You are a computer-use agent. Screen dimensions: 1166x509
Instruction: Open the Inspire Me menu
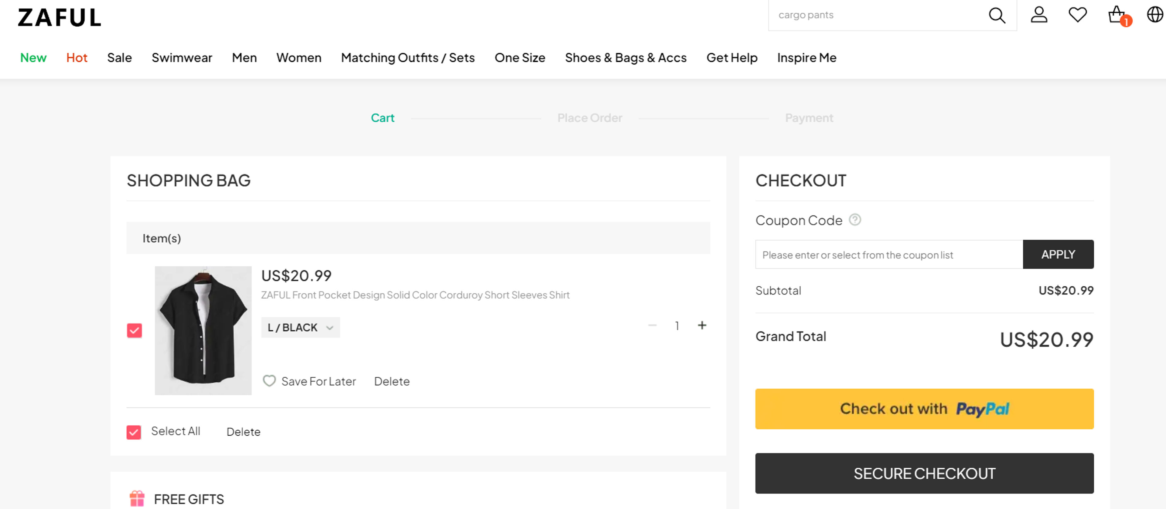pos(806,58)
